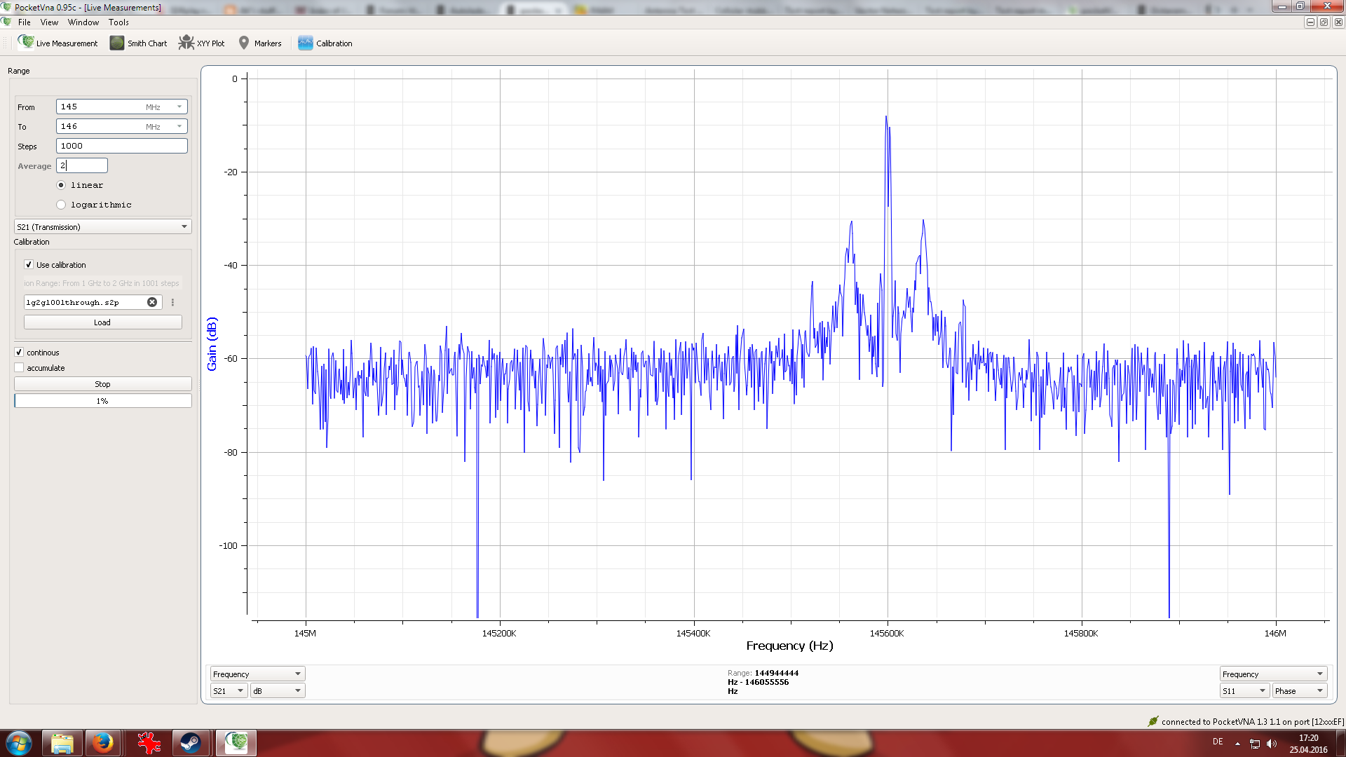Viewport: 1346px width, 757px height.
Task: Launch Firefox from taskbar
Action: coord(103,743)
